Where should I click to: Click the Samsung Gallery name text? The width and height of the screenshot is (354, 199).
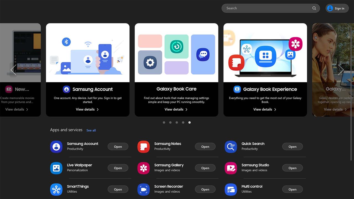point(169,165)
